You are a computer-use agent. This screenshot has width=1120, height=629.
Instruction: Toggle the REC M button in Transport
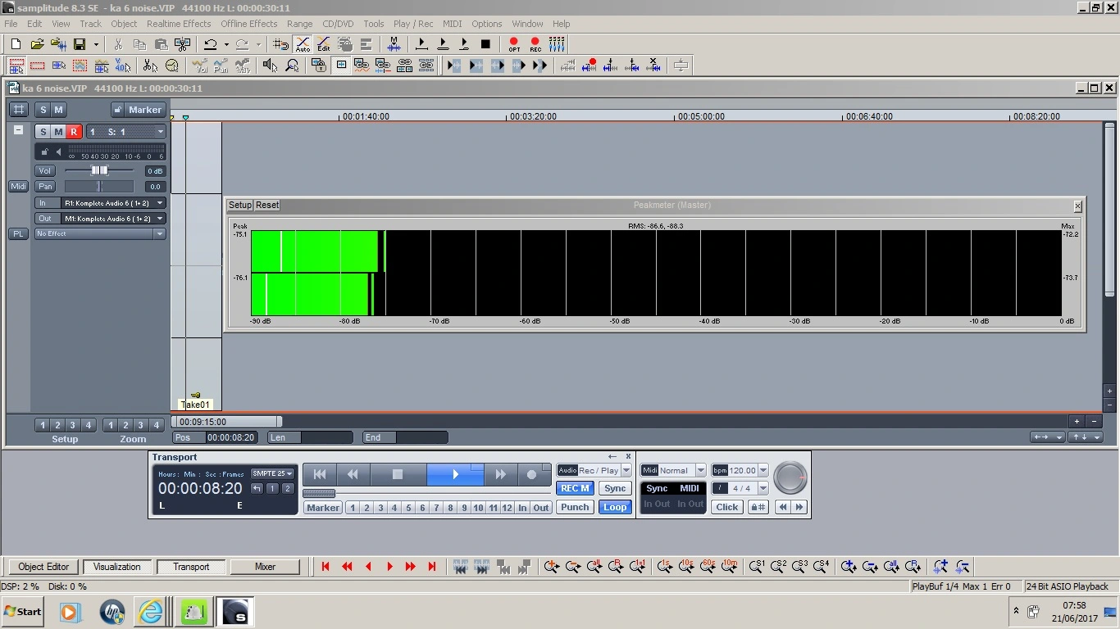click(575, 488)
